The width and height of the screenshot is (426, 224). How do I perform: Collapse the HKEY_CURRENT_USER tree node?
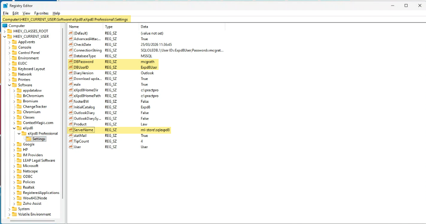4,37
